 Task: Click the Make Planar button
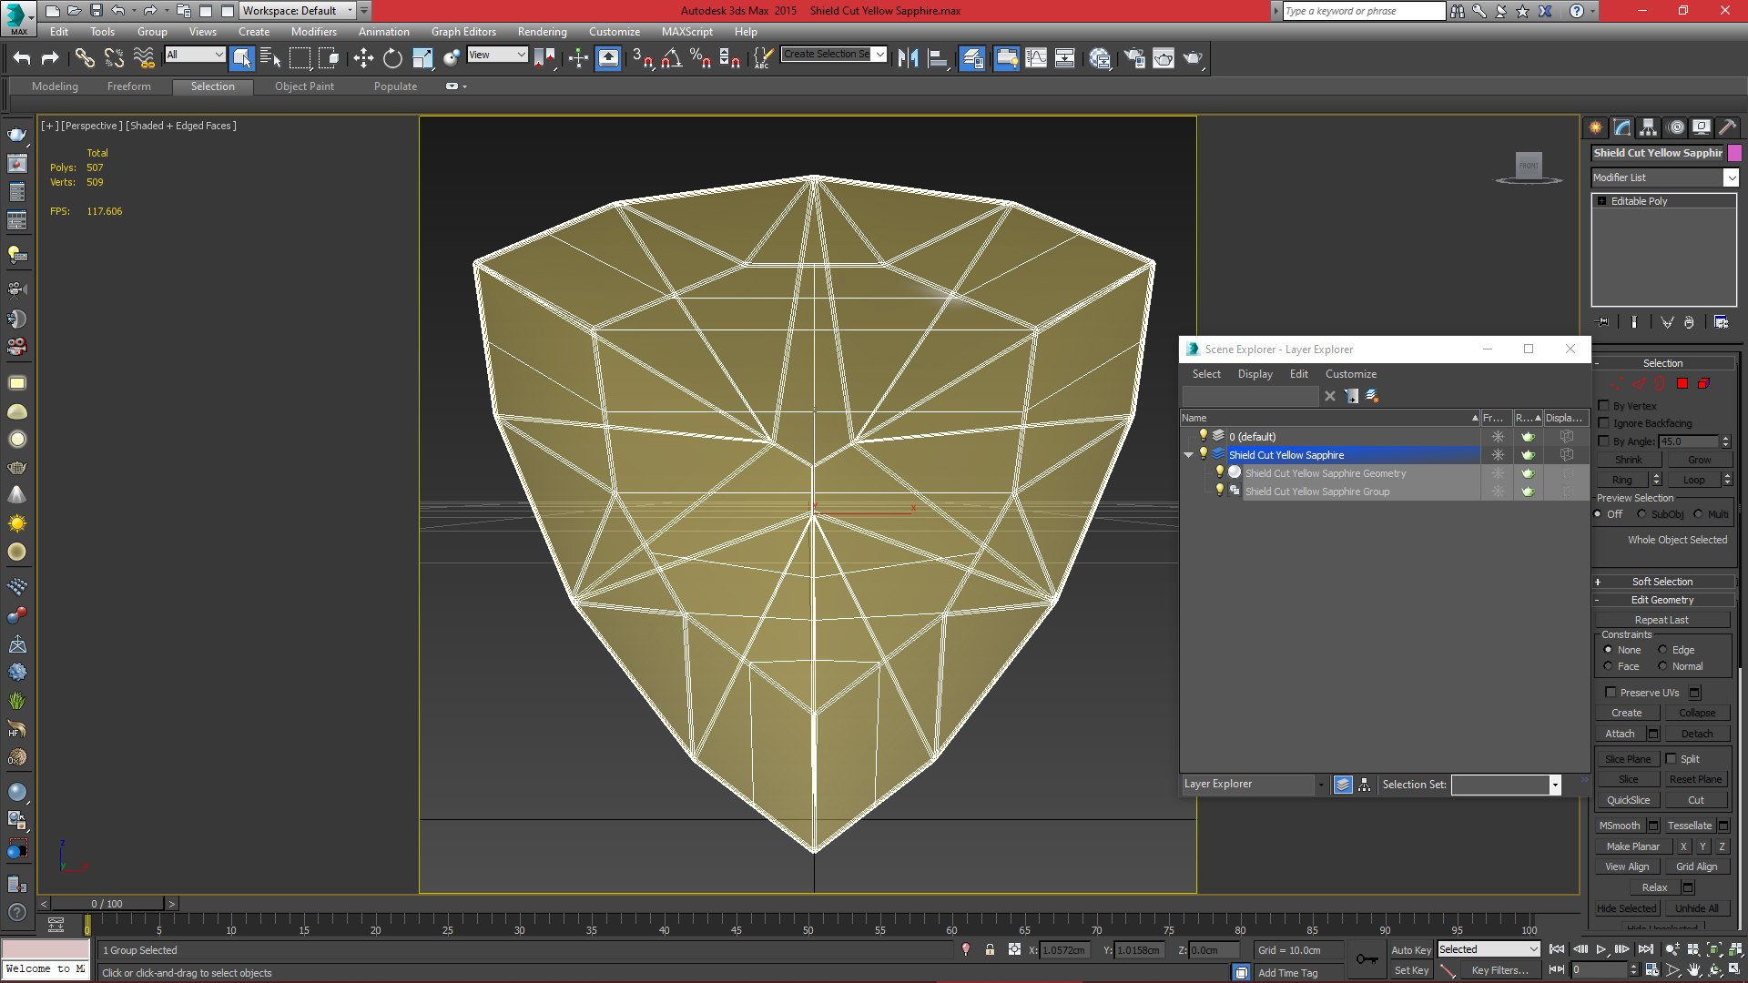[x=1632, y=846]
